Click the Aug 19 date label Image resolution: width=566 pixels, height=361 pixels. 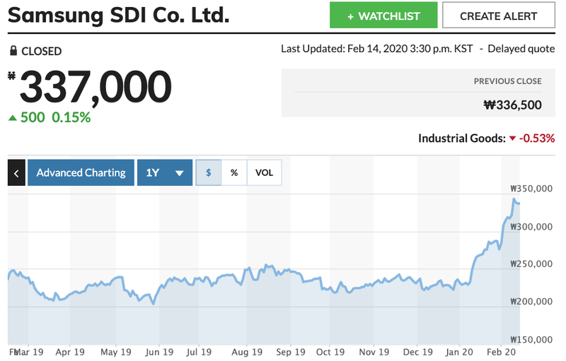(247, 352)
